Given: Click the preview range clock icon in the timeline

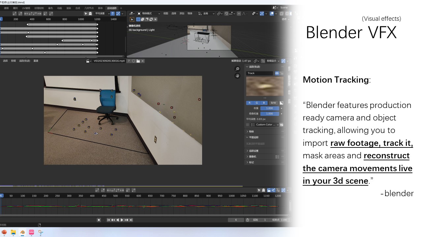Looking at the screenshot, I should tap(248, 220).
